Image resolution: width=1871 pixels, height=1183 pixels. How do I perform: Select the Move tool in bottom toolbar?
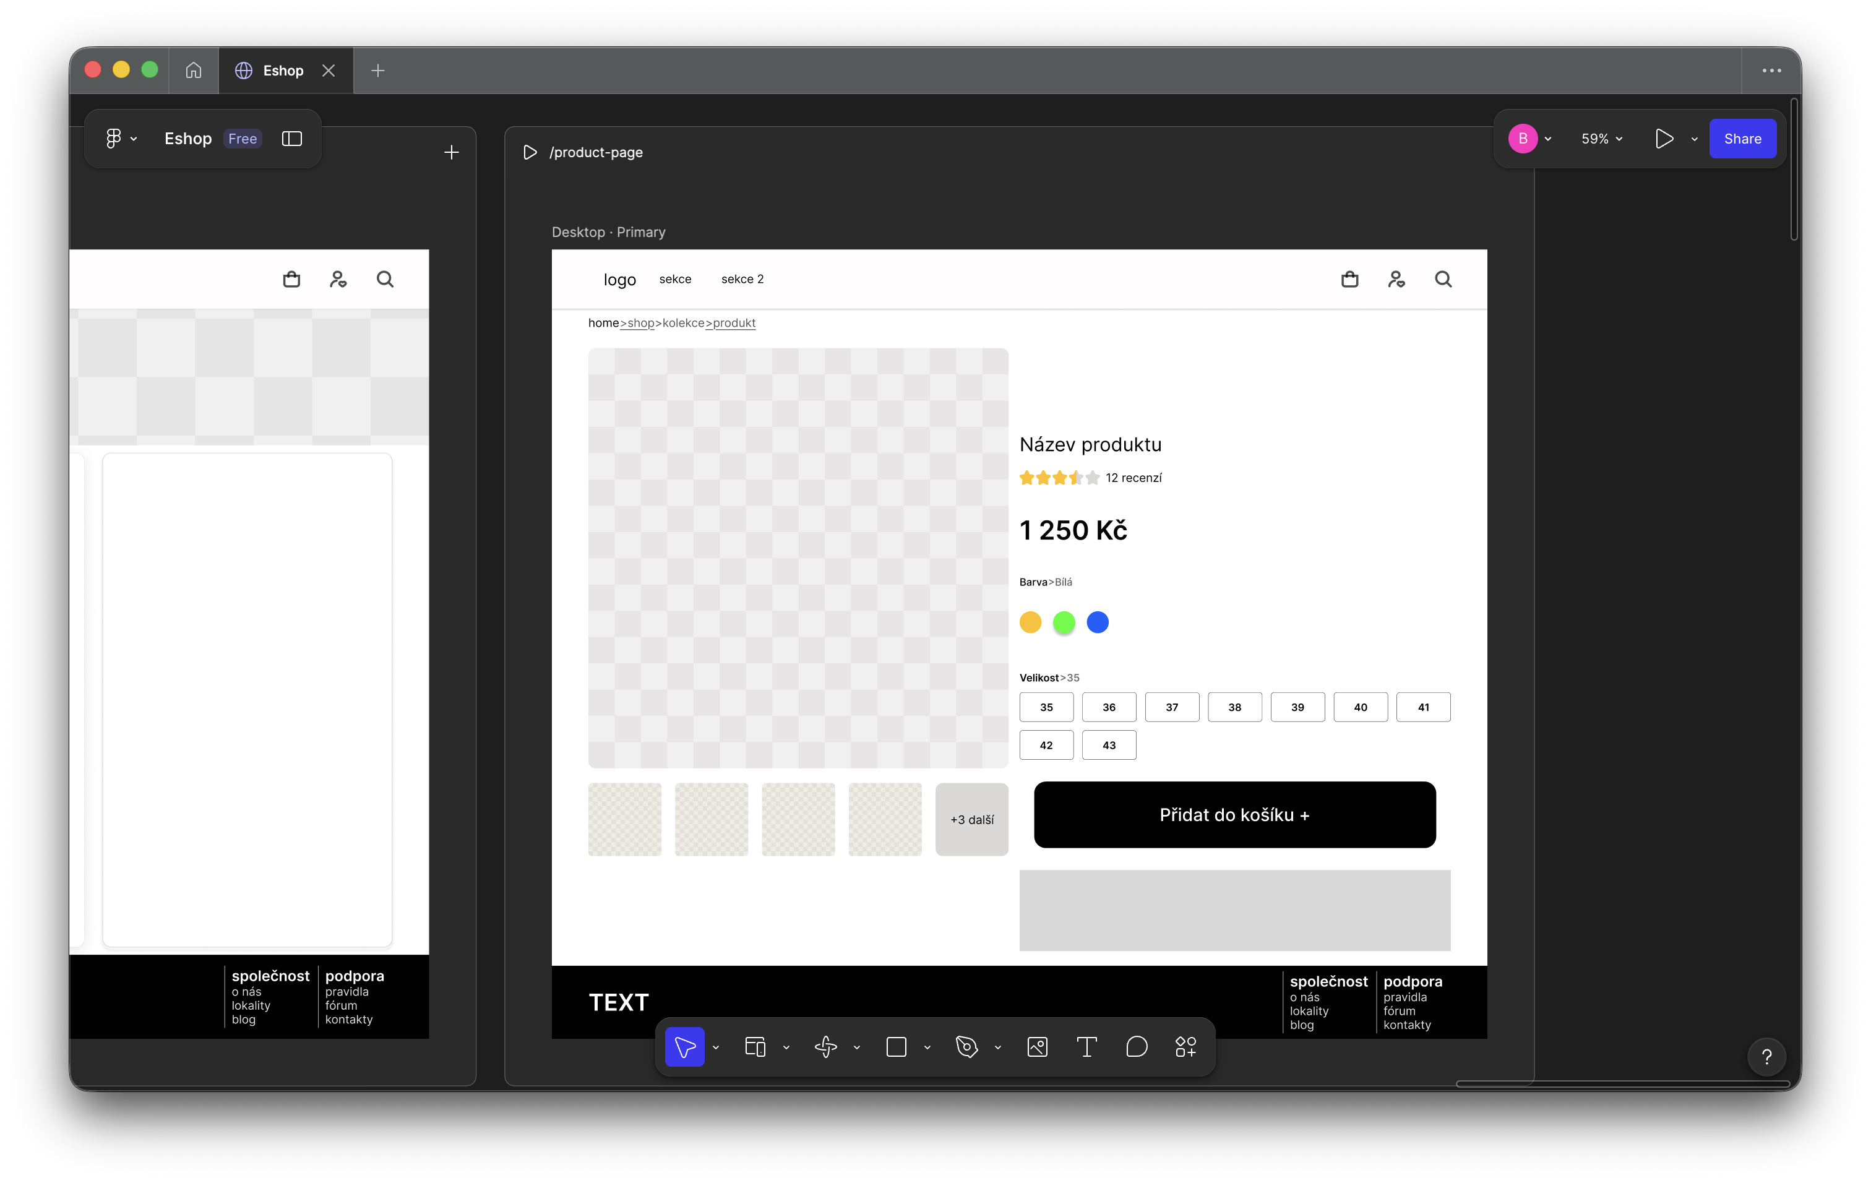684,1047
